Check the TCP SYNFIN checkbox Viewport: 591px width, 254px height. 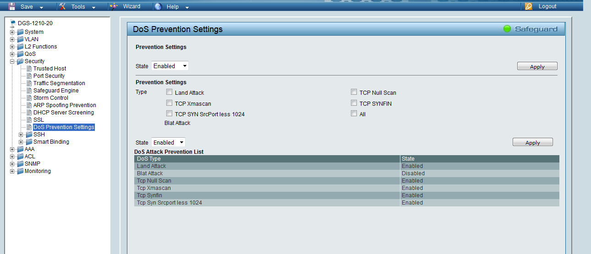click(x=354, y=103)
